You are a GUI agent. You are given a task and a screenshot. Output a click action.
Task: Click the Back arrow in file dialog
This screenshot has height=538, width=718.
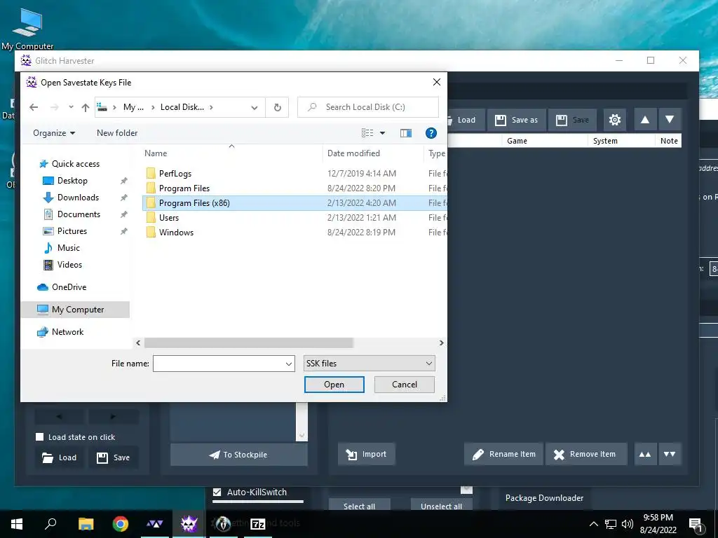pos(34,107)
